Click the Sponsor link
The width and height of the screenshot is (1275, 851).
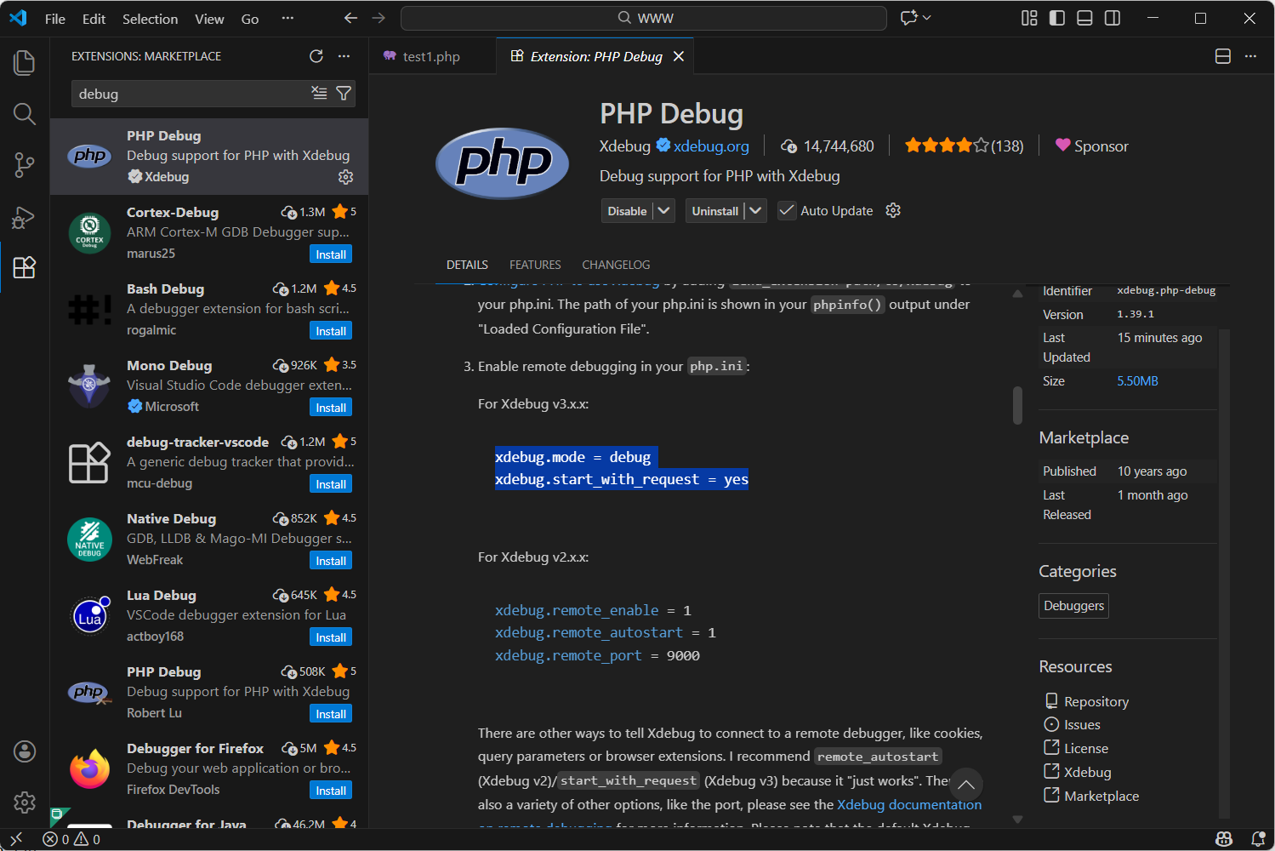click(1091, 146)
